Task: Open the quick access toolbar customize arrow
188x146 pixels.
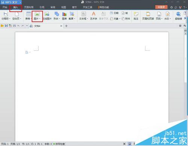Action: coord(27,26)
